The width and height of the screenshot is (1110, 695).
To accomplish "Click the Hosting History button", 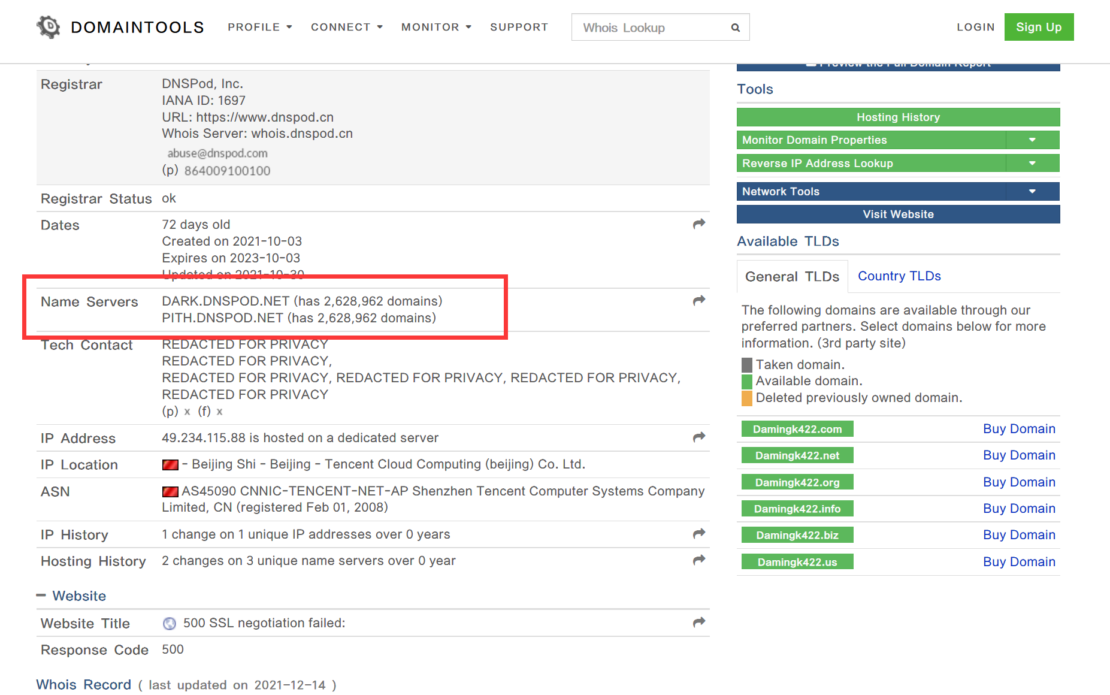I will point(898,117).
